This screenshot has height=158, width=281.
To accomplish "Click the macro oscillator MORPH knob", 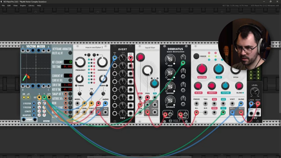I will click(x=103, y=79).
